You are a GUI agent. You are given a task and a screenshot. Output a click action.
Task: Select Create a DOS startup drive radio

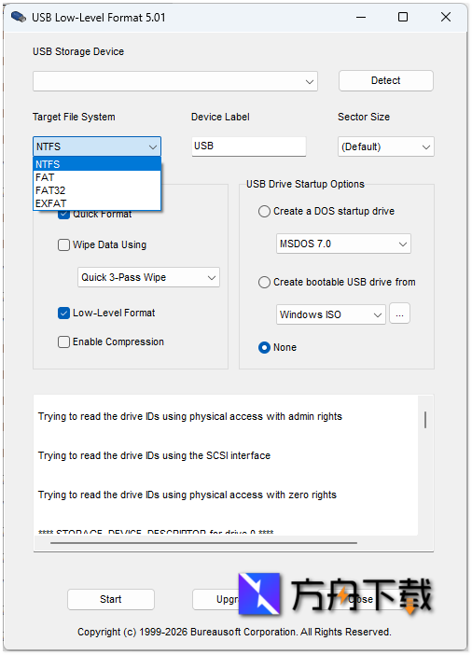tap(264, 212)
